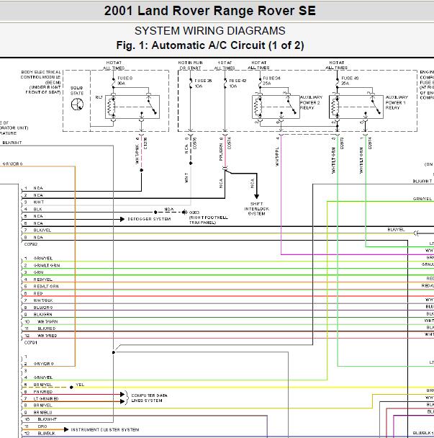Click the arrow pointing to Shift Interlock System
This screenshot has width=434, height=438.
[256, 196]
